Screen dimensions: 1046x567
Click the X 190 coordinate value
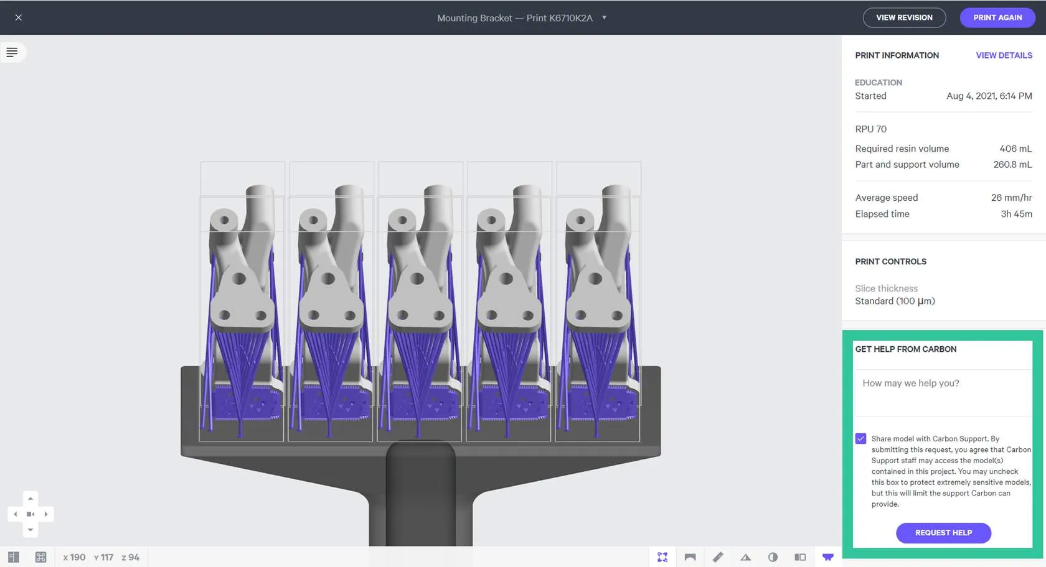[x=74, y=557]
